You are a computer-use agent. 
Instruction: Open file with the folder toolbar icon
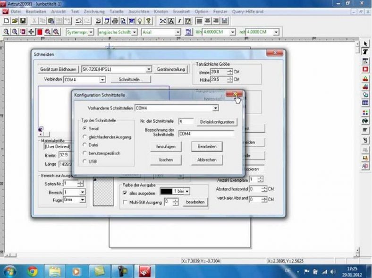coord(15,21)
